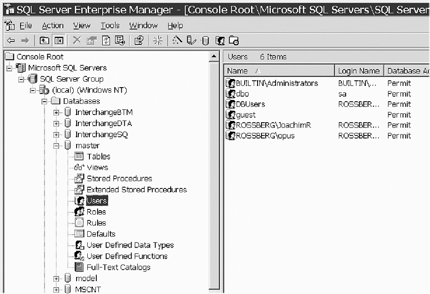Click the Back arrow in the toolbar
Screen dimensions: 430x294
[x=11, y=41]
